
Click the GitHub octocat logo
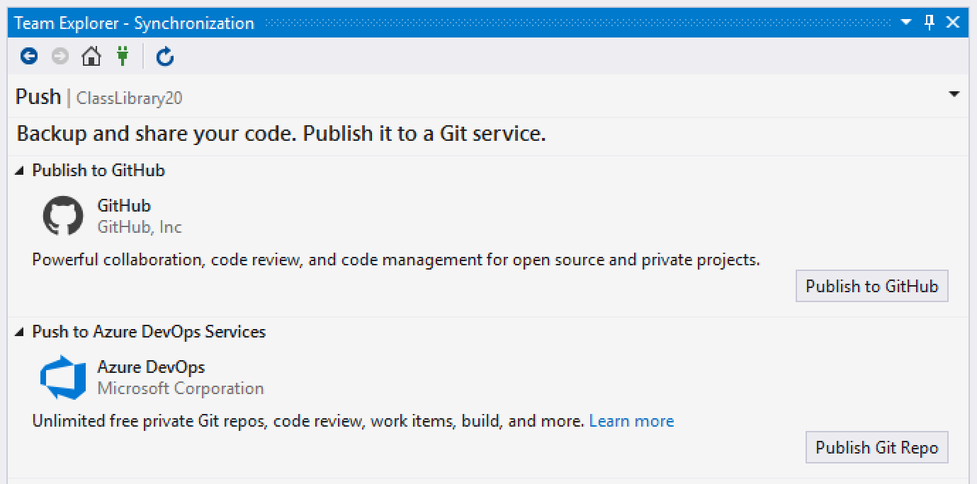click(63, 216)
